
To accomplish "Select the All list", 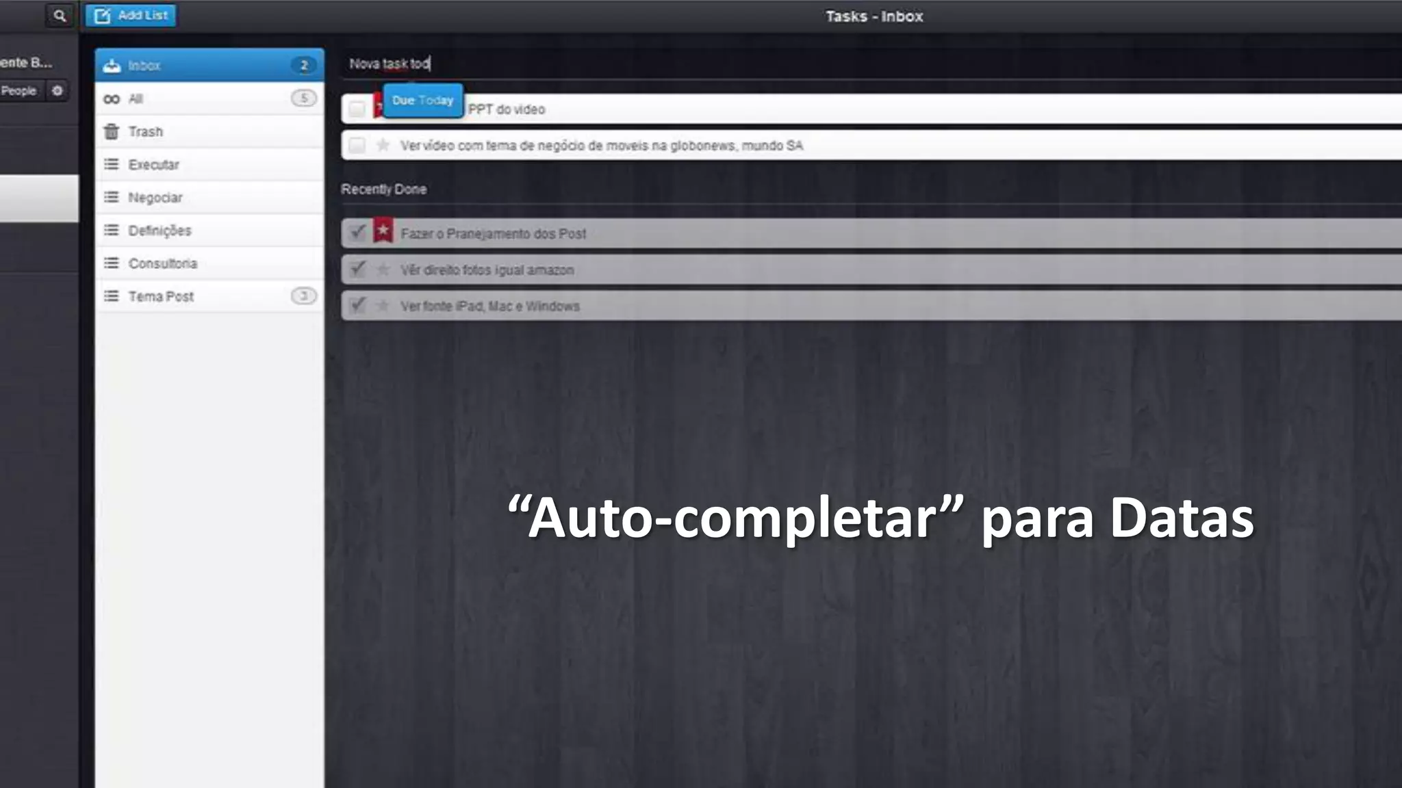I will click(x=209, y=98).
